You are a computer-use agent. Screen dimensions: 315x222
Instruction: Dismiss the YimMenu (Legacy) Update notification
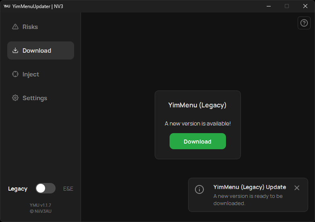(x=297, y=188)
